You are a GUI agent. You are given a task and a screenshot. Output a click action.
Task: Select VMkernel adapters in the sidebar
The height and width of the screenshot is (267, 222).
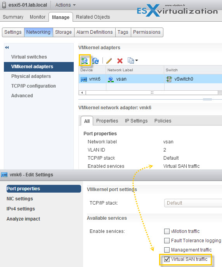point(39,67)
